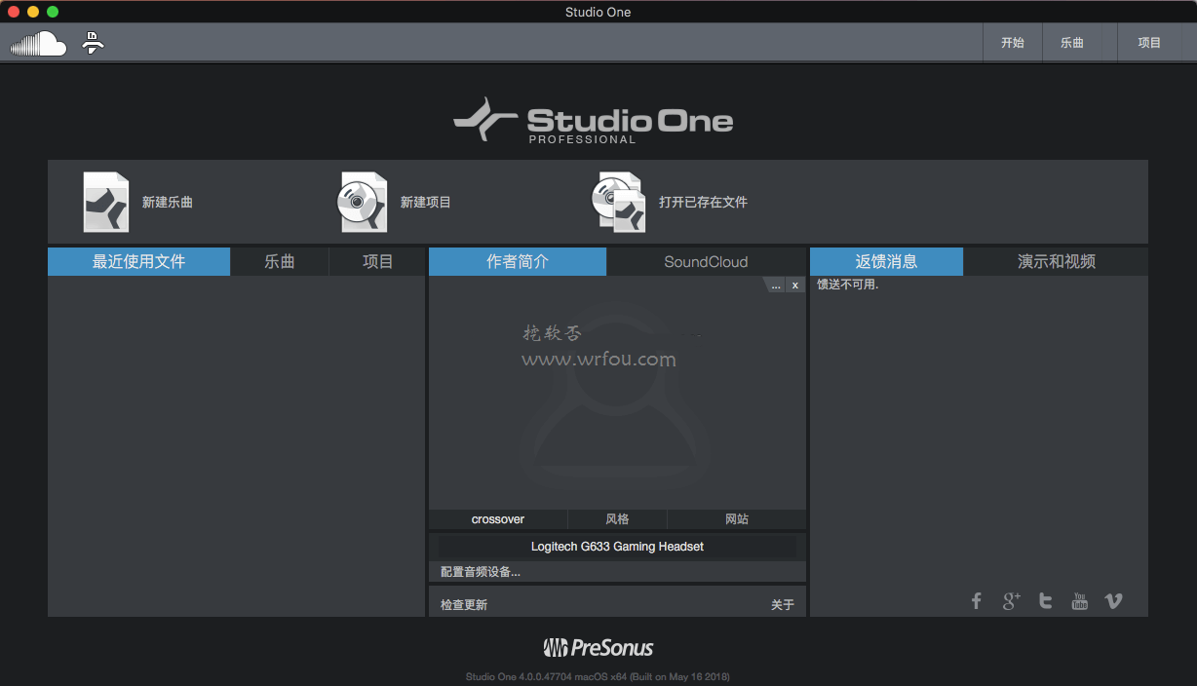Select the SoundCloud tab
The image size is (1197, 686).
point(706,261)
